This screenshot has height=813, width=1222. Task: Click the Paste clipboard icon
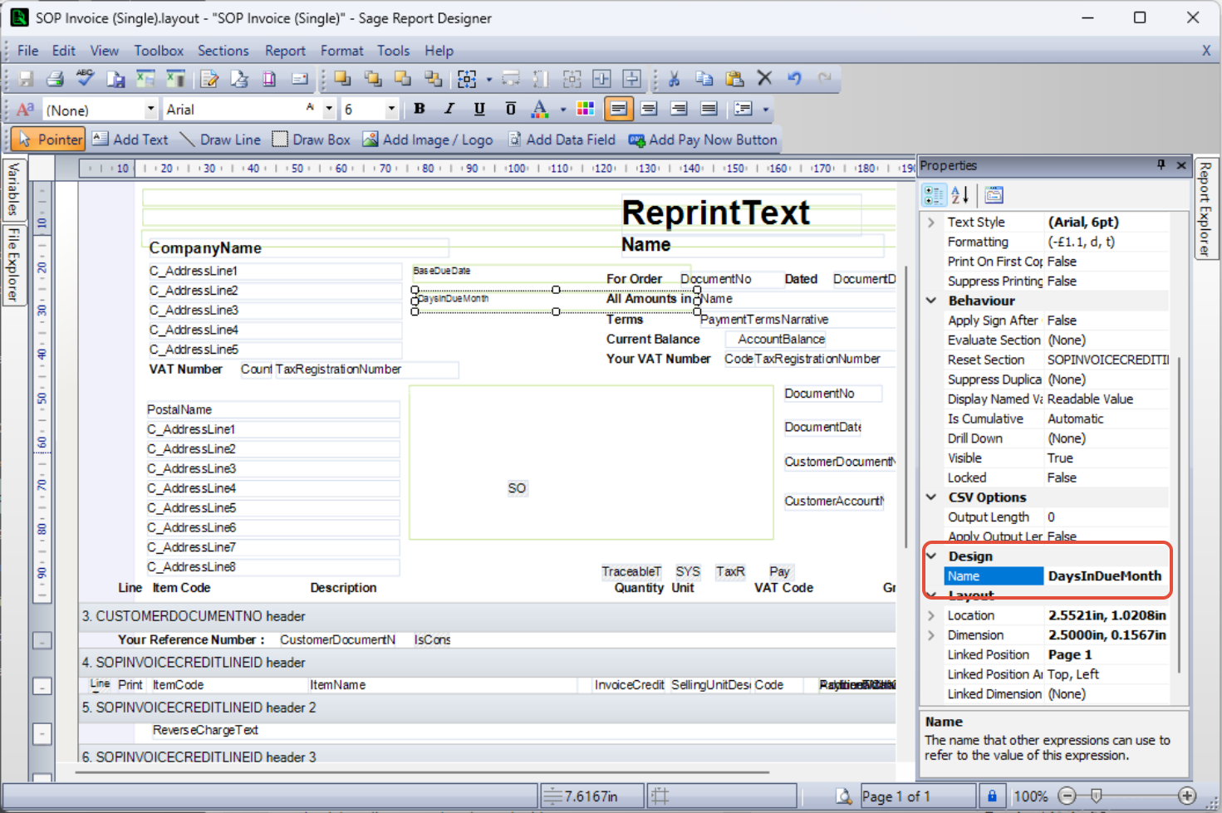click(734, 79)
